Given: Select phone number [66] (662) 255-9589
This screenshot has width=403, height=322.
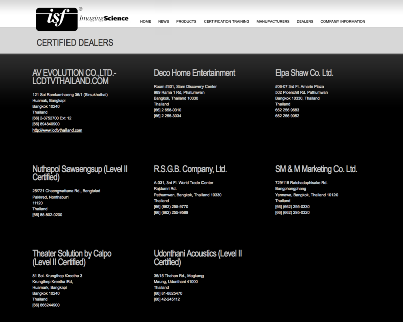Looking at the screenshot, I should (x=171, y=213).
